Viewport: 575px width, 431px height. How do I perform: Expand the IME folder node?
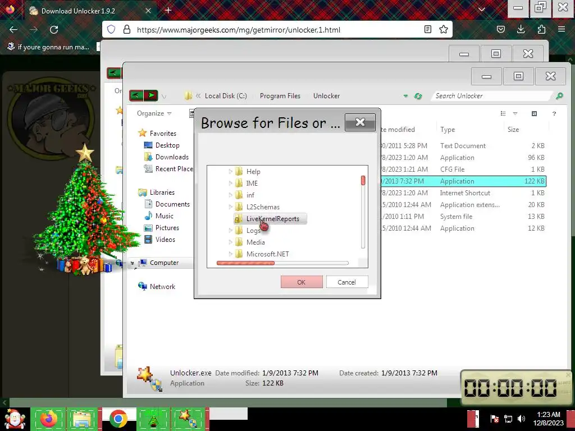click(230, 183)
